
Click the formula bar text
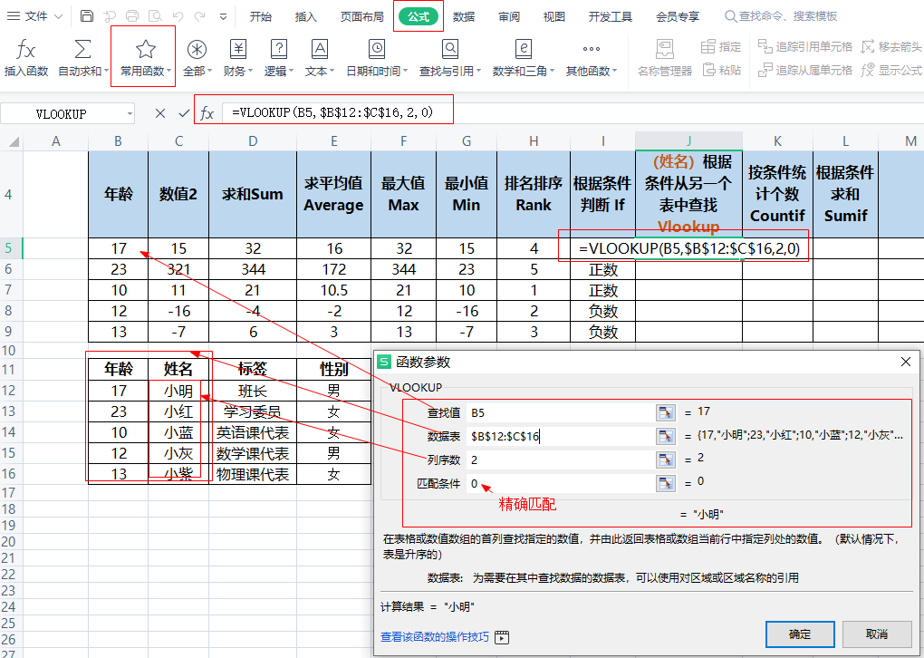point(332,112)
